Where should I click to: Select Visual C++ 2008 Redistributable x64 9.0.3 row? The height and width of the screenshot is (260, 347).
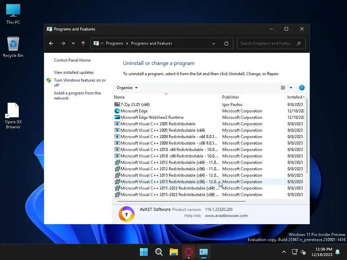click(209, 137)
